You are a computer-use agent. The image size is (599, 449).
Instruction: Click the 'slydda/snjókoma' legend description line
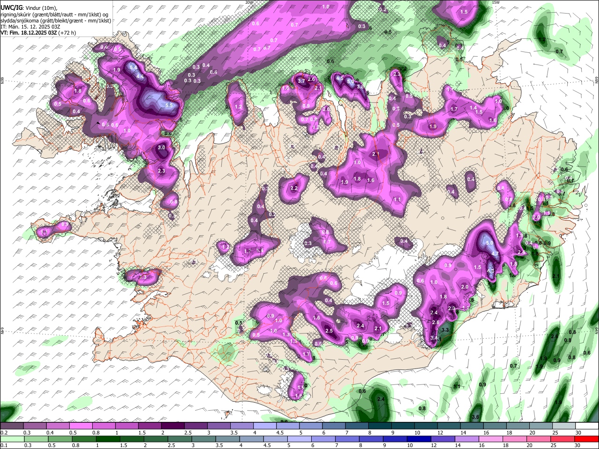click(x=56, y=21)
